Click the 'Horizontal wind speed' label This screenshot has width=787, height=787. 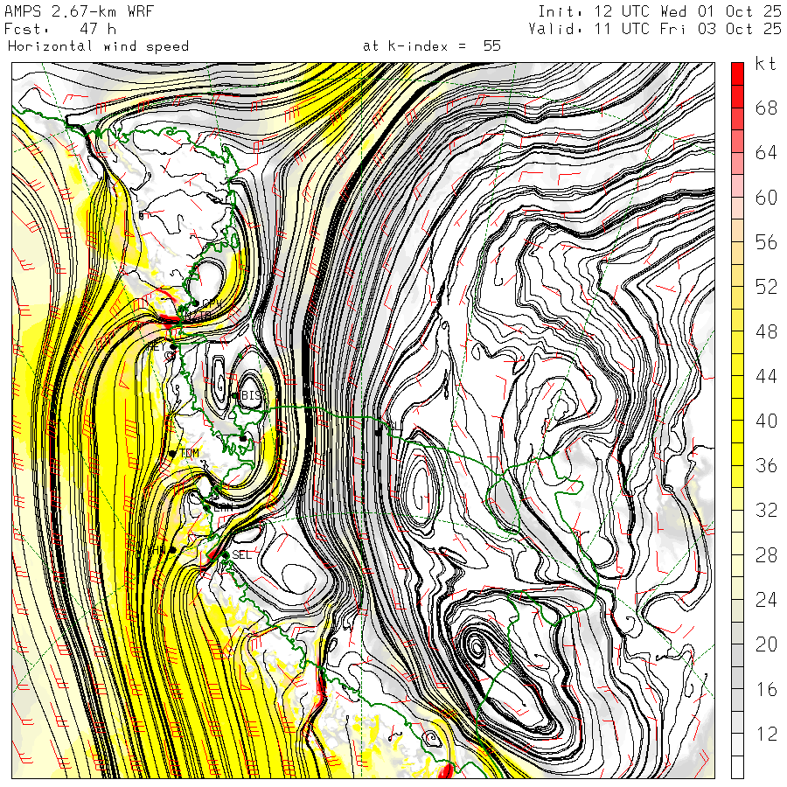tap(98, 45)
